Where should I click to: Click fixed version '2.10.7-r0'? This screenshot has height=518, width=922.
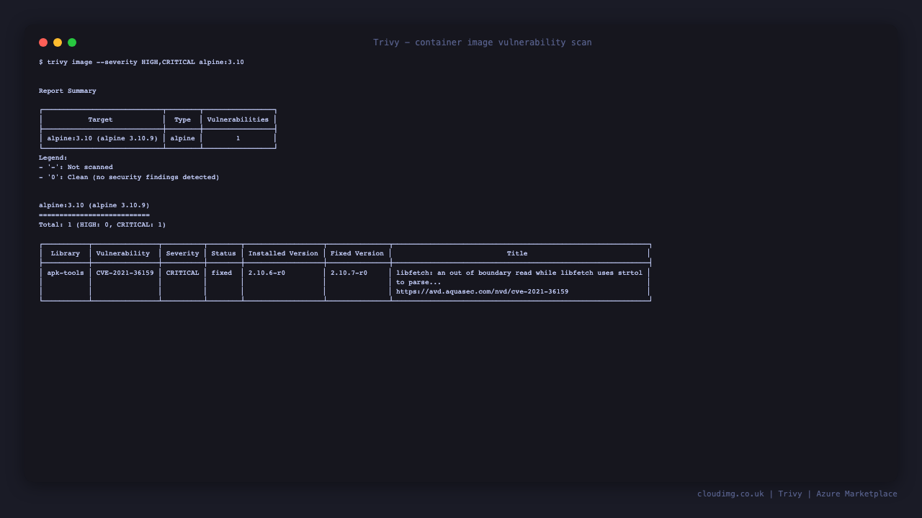(x=349, y=273)
